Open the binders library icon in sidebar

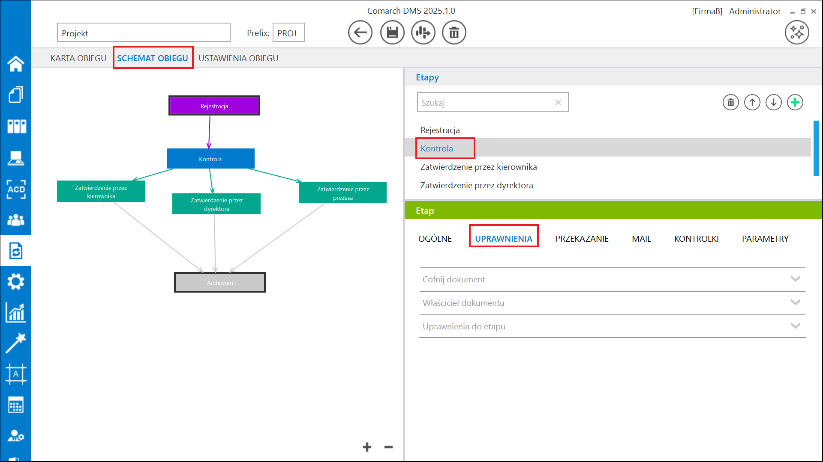tap(16, 126)
